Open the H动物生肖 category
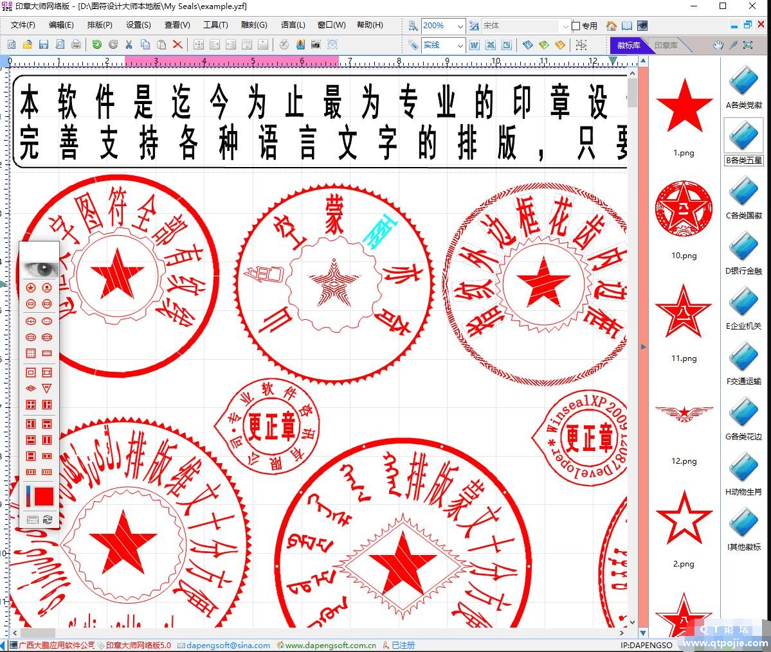The width and height of the screenshot is (771, 652). [x=744, y=473]
